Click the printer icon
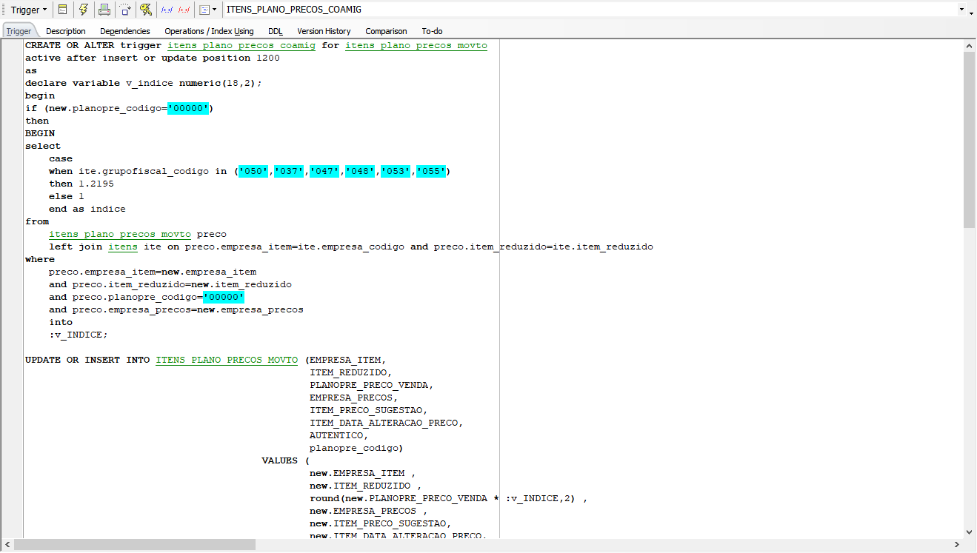The width and height of the screenshot is (977, 553). point(104,10)
